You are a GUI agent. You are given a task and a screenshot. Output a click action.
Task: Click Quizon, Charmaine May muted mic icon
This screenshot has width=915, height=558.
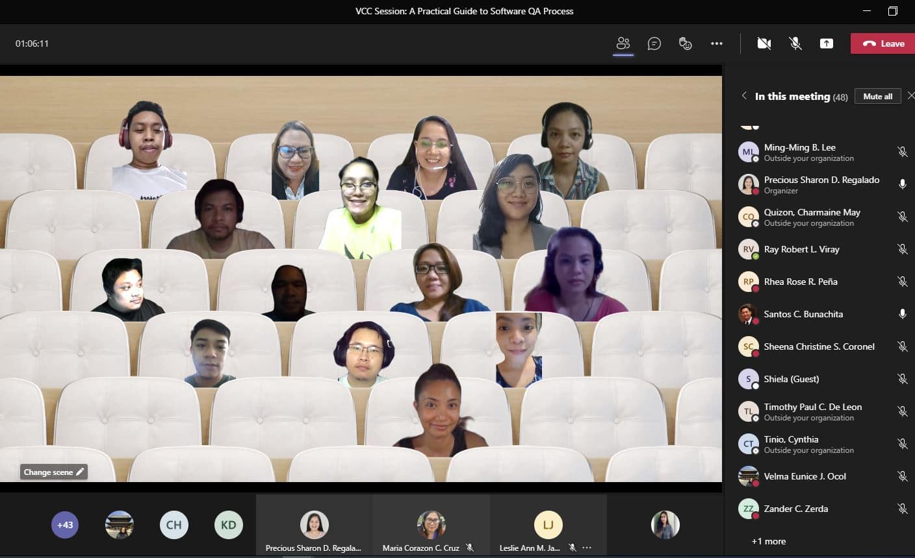point(902,217)
